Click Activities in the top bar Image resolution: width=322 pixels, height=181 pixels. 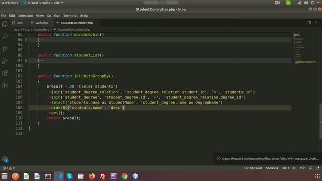pyautogui.click(x=10, y=3)
